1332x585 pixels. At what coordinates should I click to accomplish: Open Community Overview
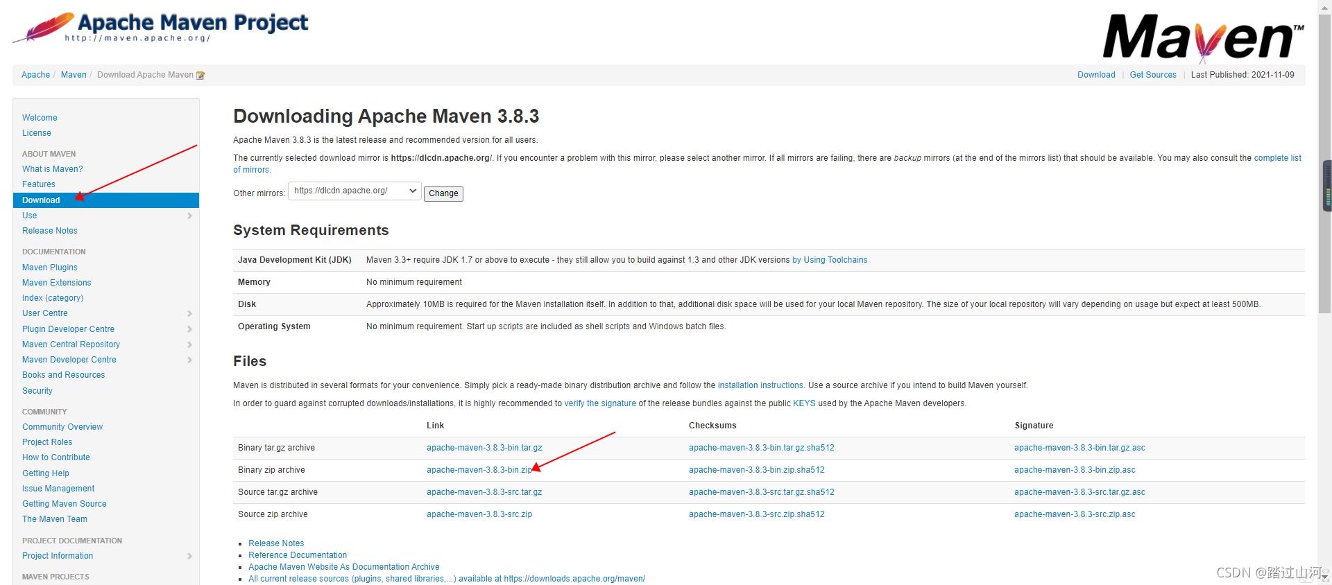coord(62,427)
